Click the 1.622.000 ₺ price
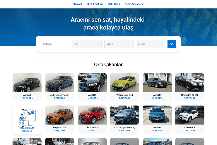Screen dimensions: 217x145 (x=27, y=98)
